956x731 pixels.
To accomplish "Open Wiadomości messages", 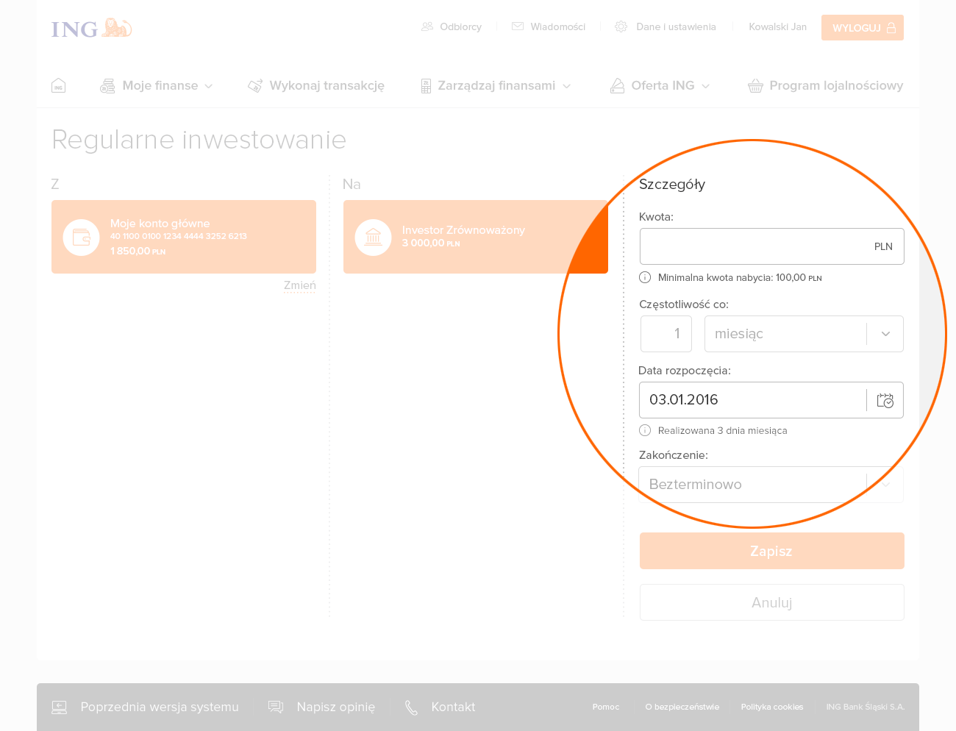I will click(557, 26).
